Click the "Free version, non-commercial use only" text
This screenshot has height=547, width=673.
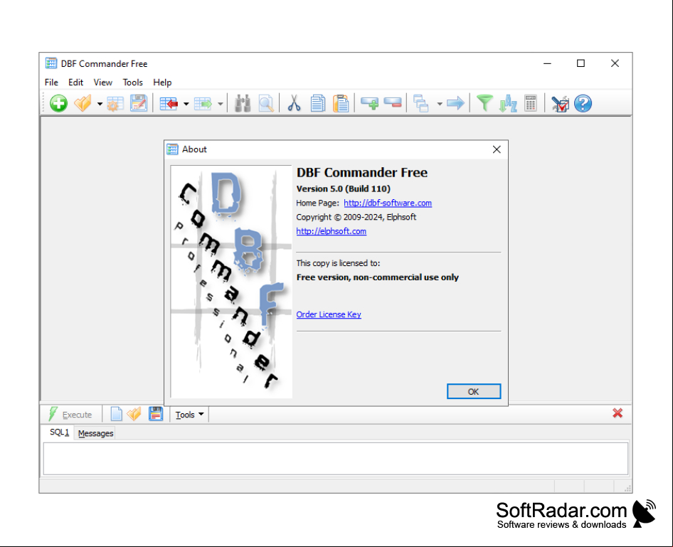[378, 277]
